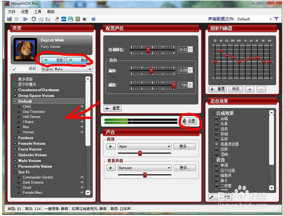This screenshot has height=216, width=283.
Task: Collapse the Default voice group
Action: (15, 102)
